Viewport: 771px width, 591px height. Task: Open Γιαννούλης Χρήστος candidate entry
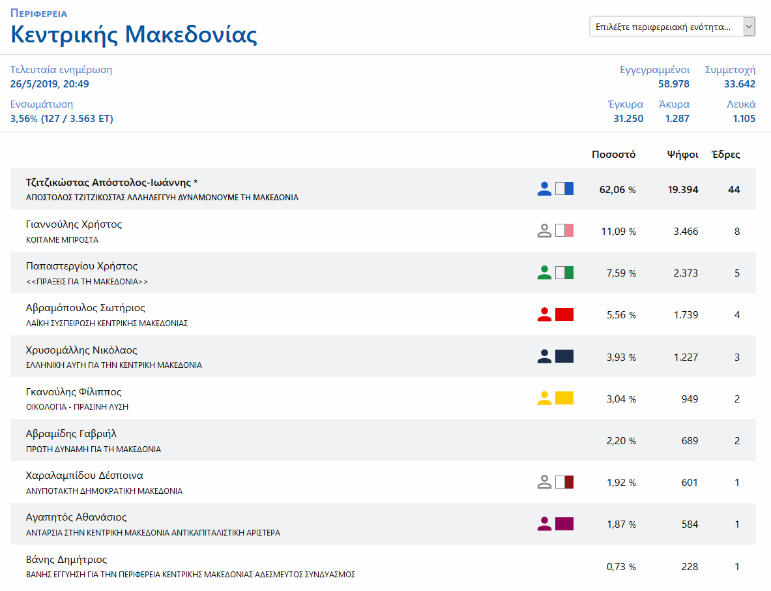(x=74, y=224)
